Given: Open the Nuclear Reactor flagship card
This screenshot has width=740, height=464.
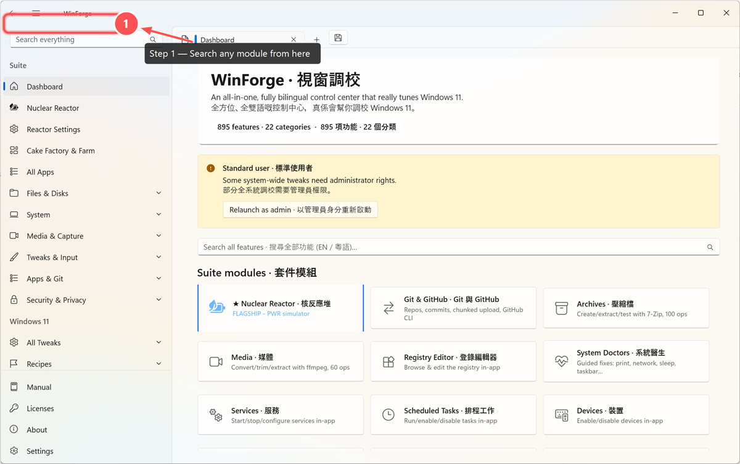Looking at the screenshot, I should click(x=281, y=308).
